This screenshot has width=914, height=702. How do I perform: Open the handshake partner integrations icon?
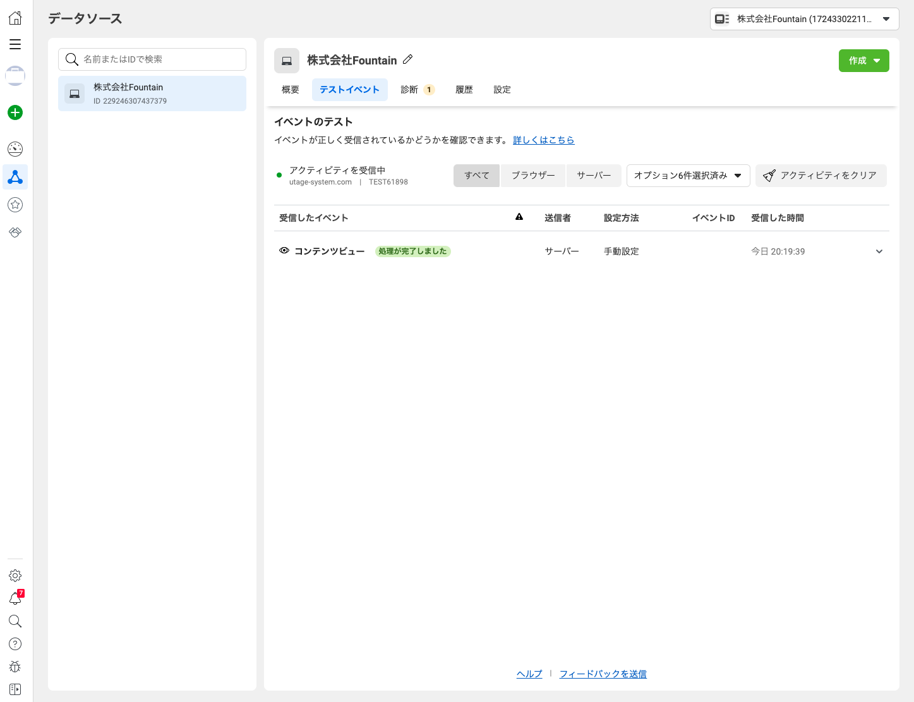pyautogui.click(x=15, y=233)
